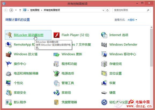Click the 存储空间 drives icon
This screenshot has width=155, height=110.
pos(104,64)
